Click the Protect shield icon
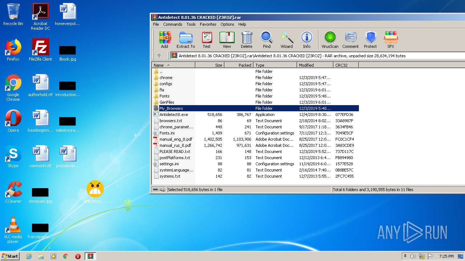465x261 pixels. [x=371, y=40]
